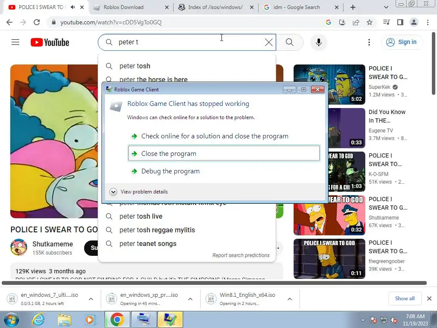Switch to Chrome in the taskbar
Image resolution: width=437 pixels, height=328 pixels.
tap(117, 319)
